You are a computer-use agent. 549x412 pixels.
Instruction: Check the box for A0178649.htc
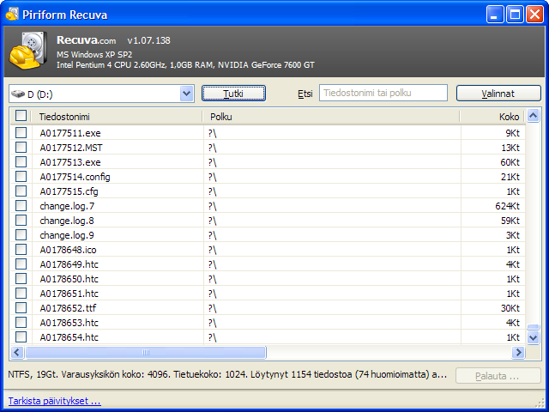pyautogui.click(x=21, y=264)
